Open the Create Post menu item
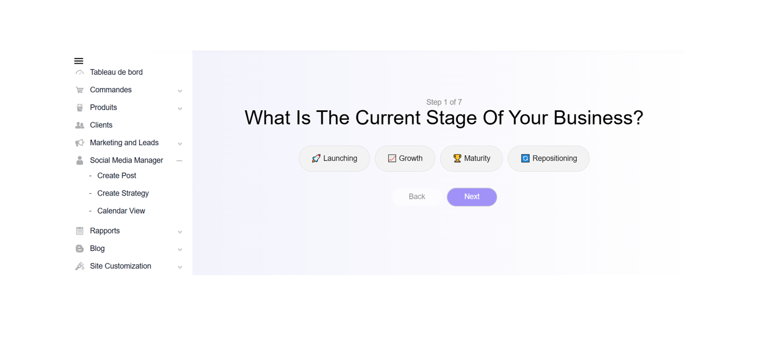The image size is (761, 360). click(x=117, y=176)
